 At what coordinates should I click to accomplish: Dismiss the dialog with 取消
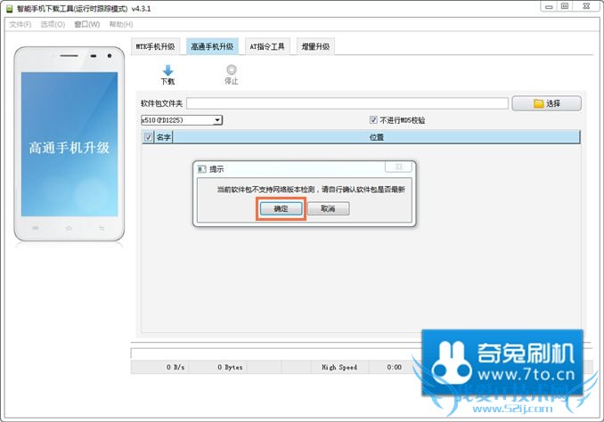[x=328, y=208]
